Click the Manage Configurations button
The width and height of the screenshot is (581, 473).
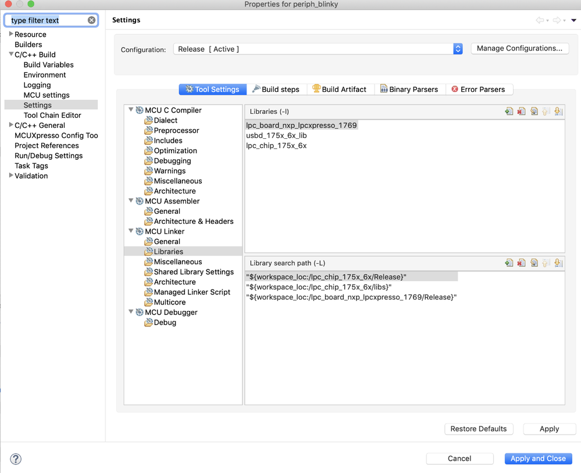click(x=519, y=48)
